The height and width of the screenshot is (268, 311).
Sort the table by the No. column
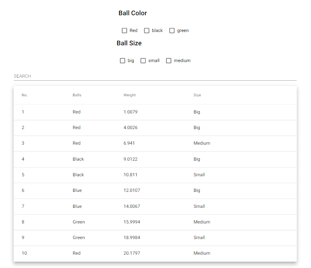[x=24, y=95]
